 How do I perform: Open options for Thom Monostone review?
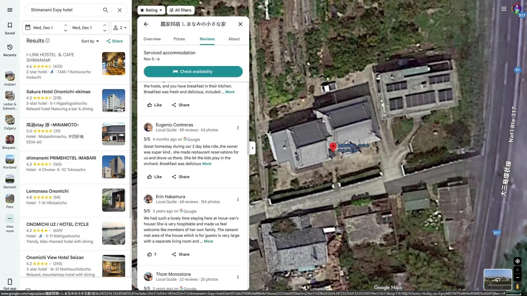click(x=238, y=277)
